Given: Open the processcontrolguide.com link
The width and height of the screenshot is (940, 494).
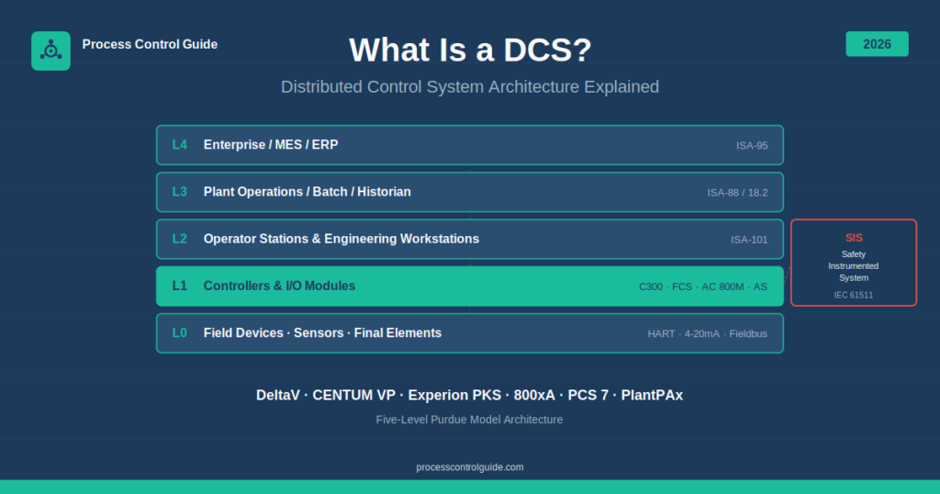Looking at the screenshot, I should click(470, 467).
